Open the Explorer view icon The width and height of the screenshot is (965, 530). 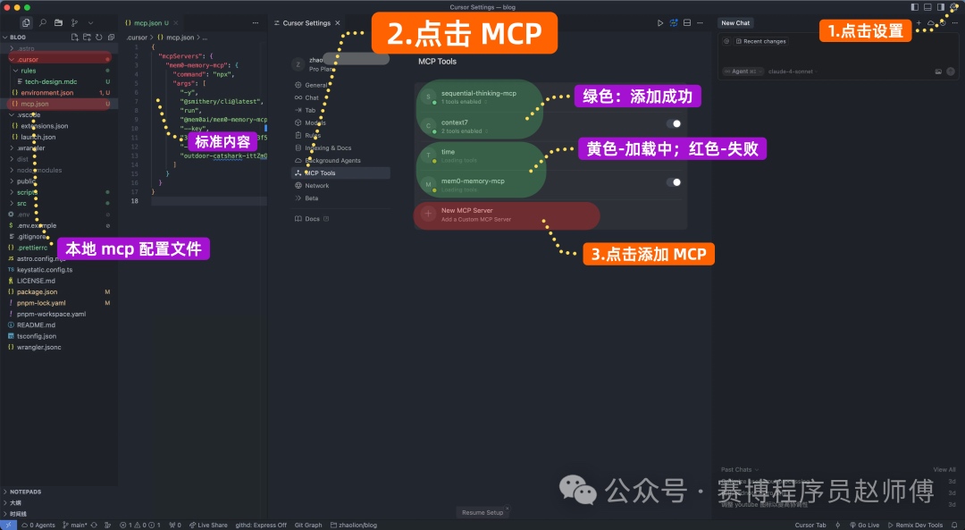[26, 22]
